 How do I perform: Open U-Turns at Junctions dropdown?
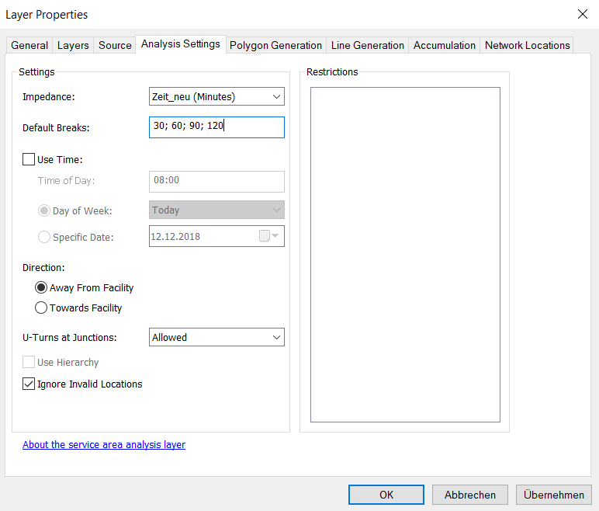point(216,337)
